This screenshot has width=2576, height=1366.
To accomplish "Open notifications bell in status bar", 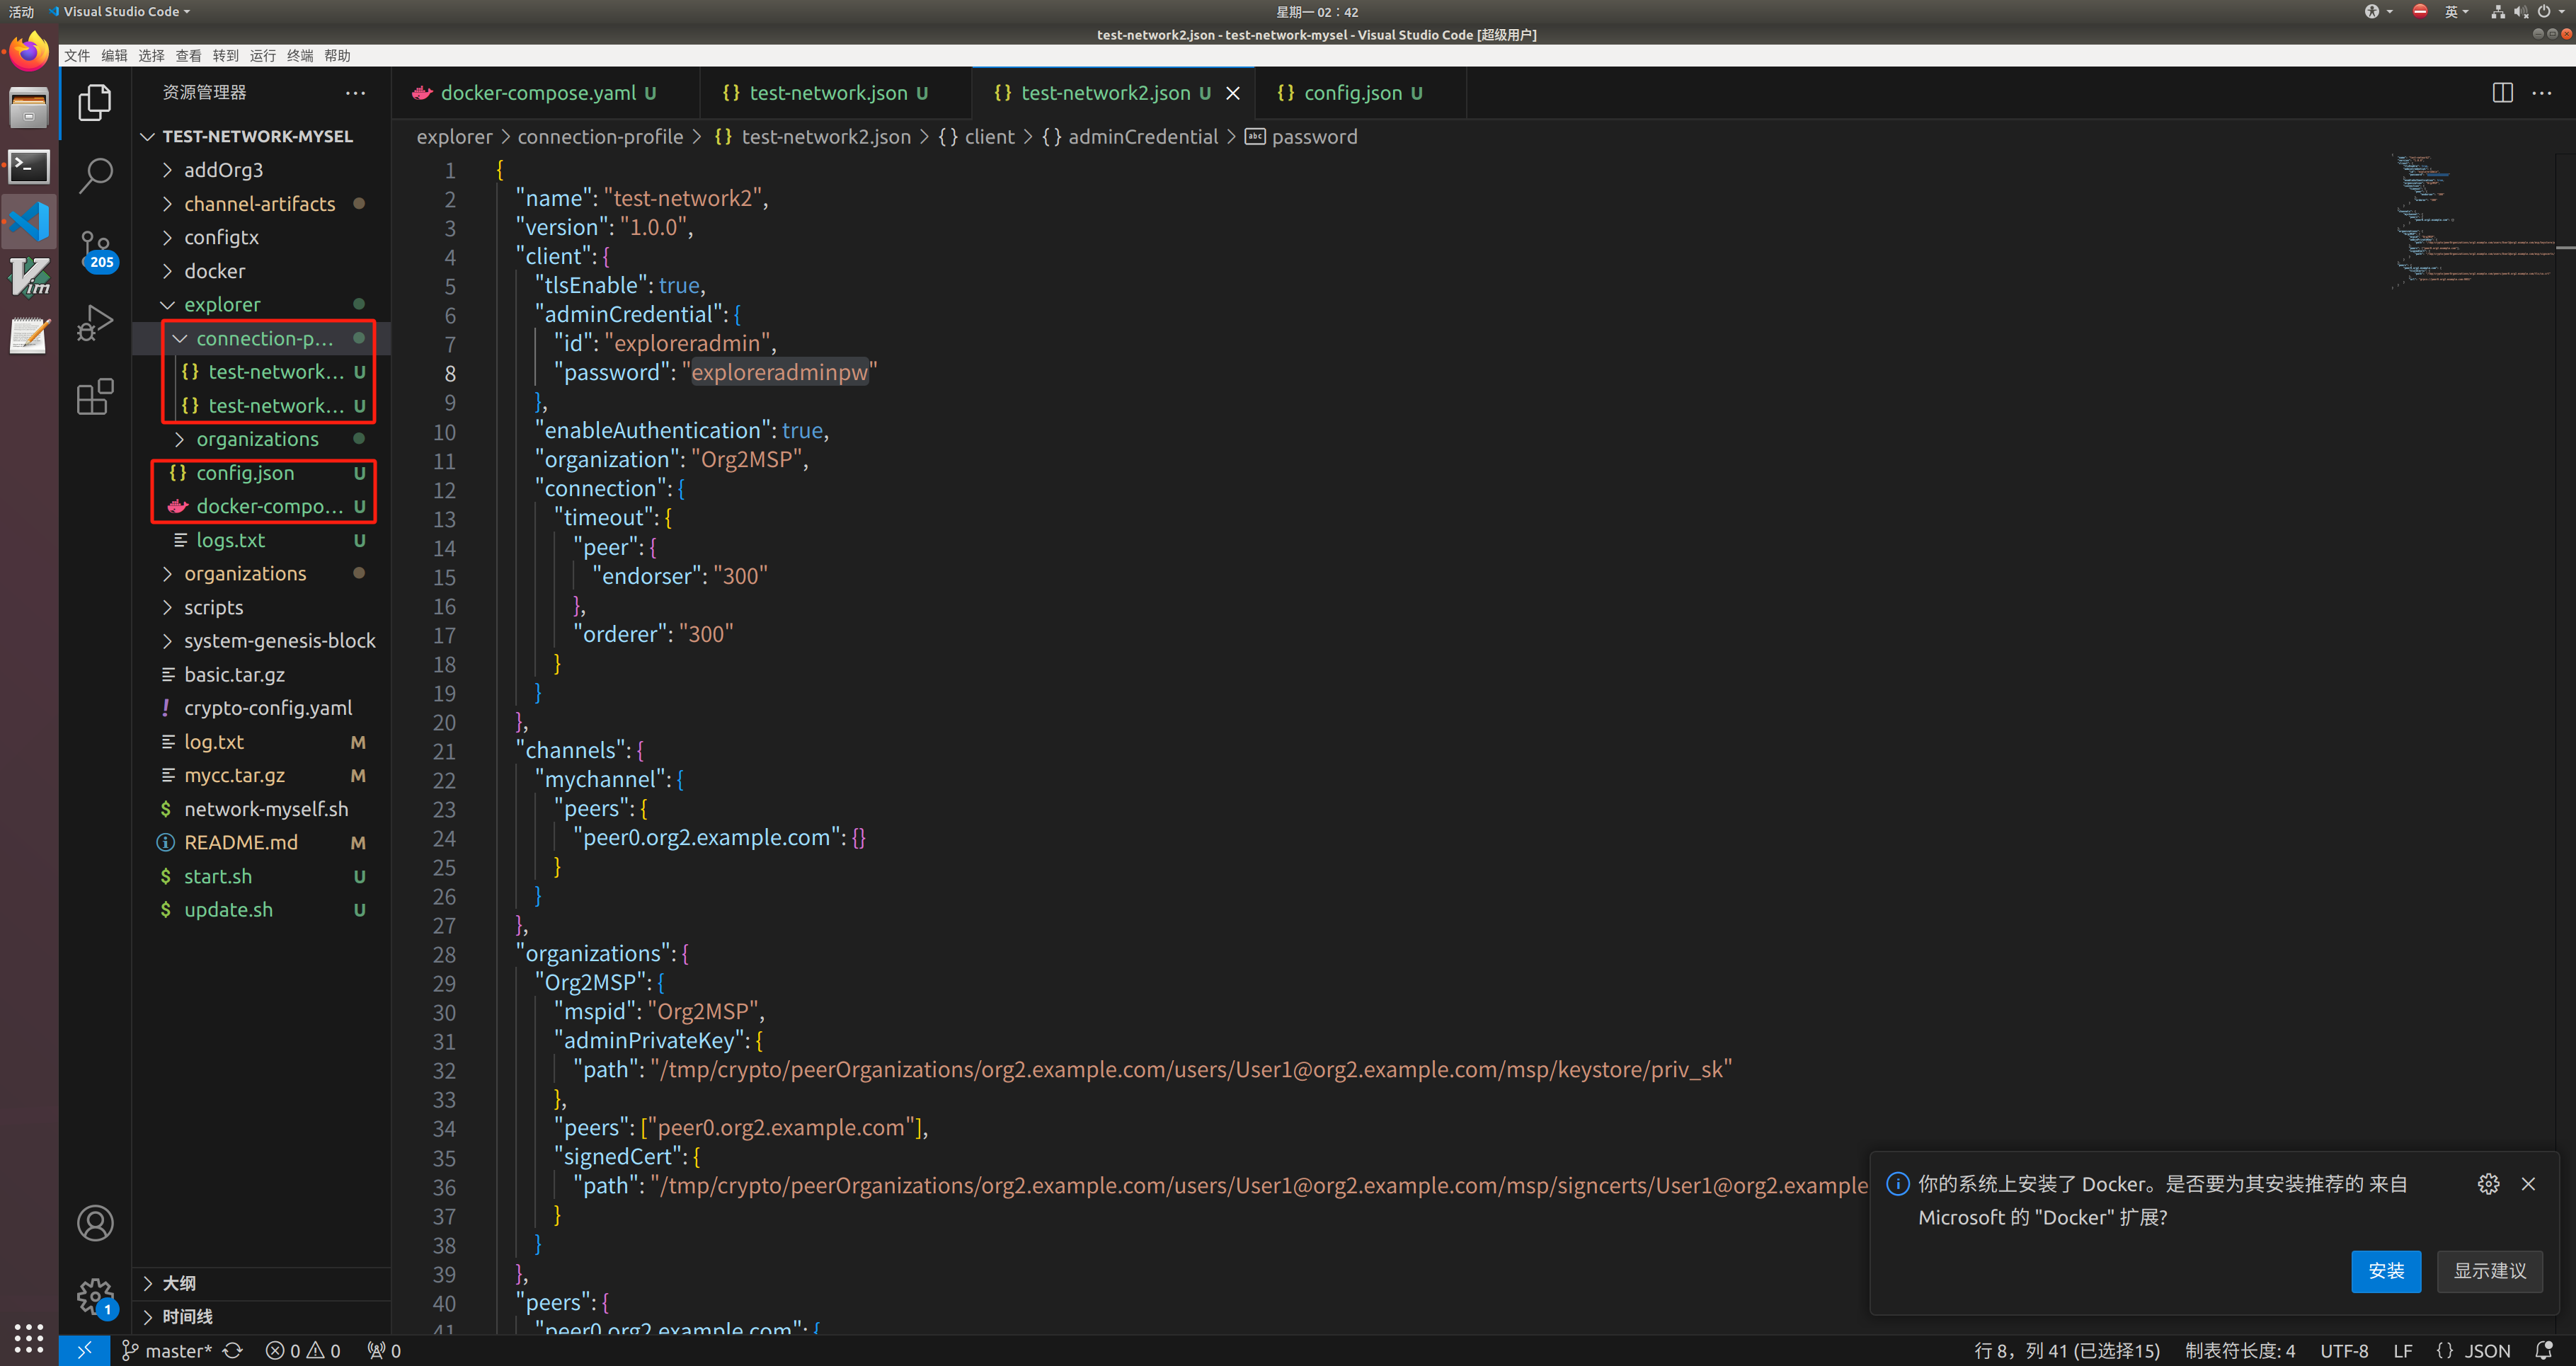I will tap(2543, 1350).
